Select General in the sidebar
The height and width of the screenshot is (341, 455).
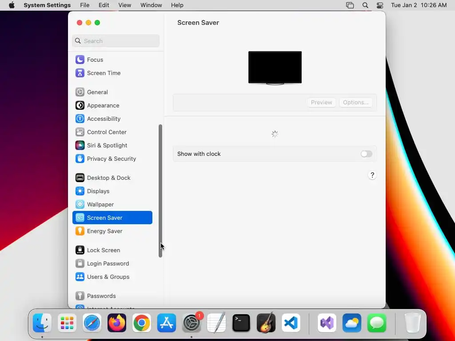click(112, 92)
